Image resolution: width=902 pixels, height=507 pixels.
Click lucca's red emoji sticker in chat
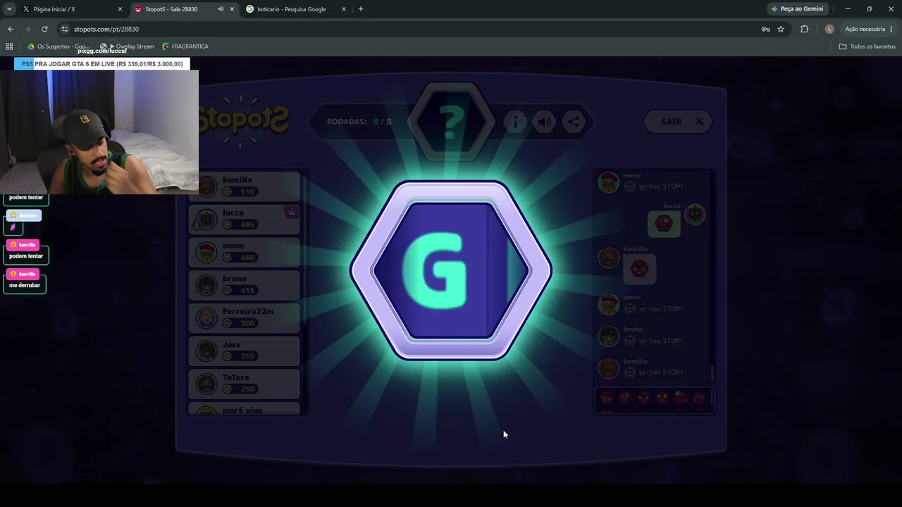(x=664, y=224)
